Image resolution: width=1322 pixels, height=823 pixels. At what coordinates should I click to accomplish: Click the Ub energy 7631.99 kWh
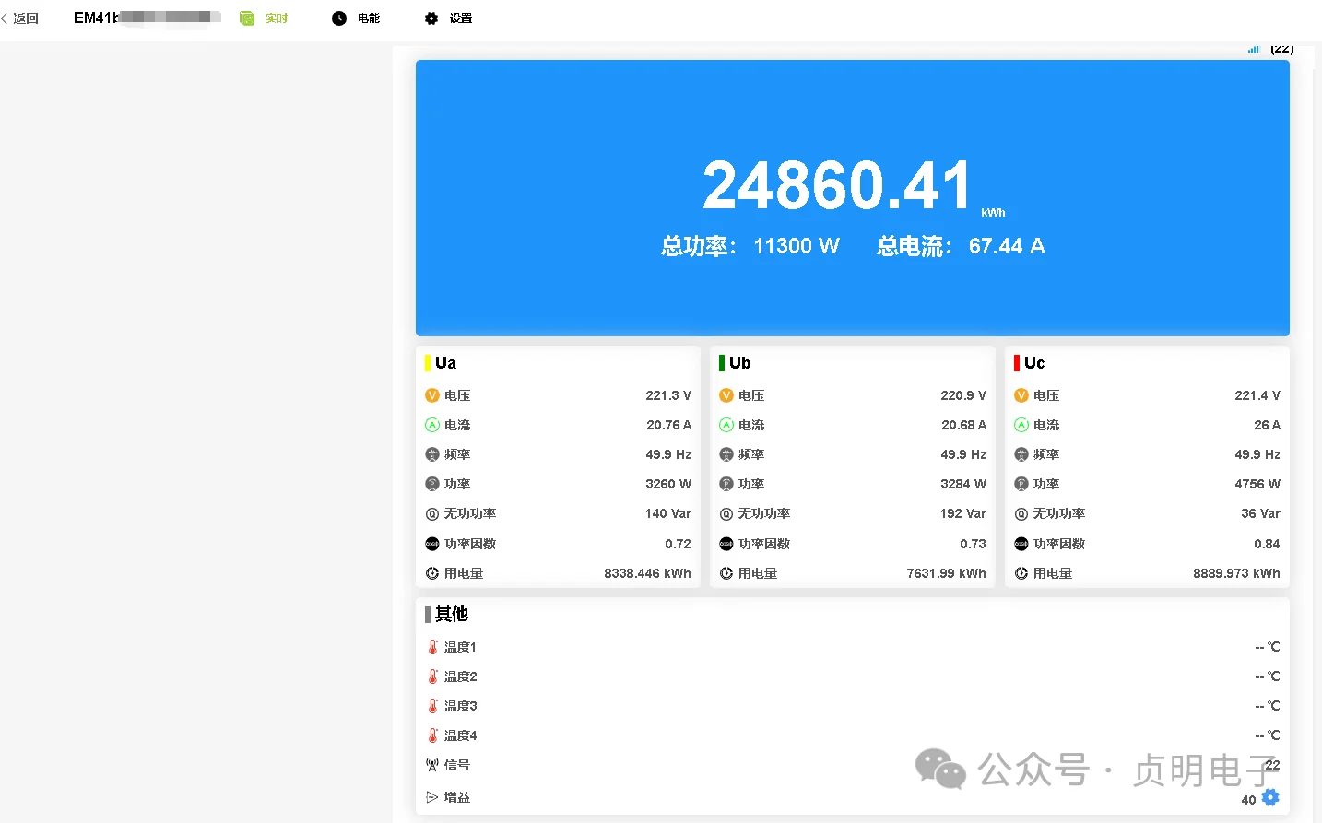(x=946, y=573)
